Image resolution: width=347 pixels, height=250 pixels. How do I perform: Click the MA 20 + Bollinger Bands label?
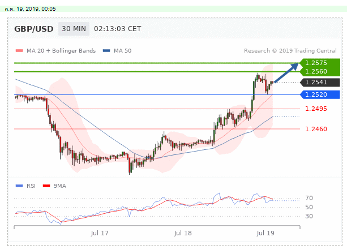coord(61,51)
